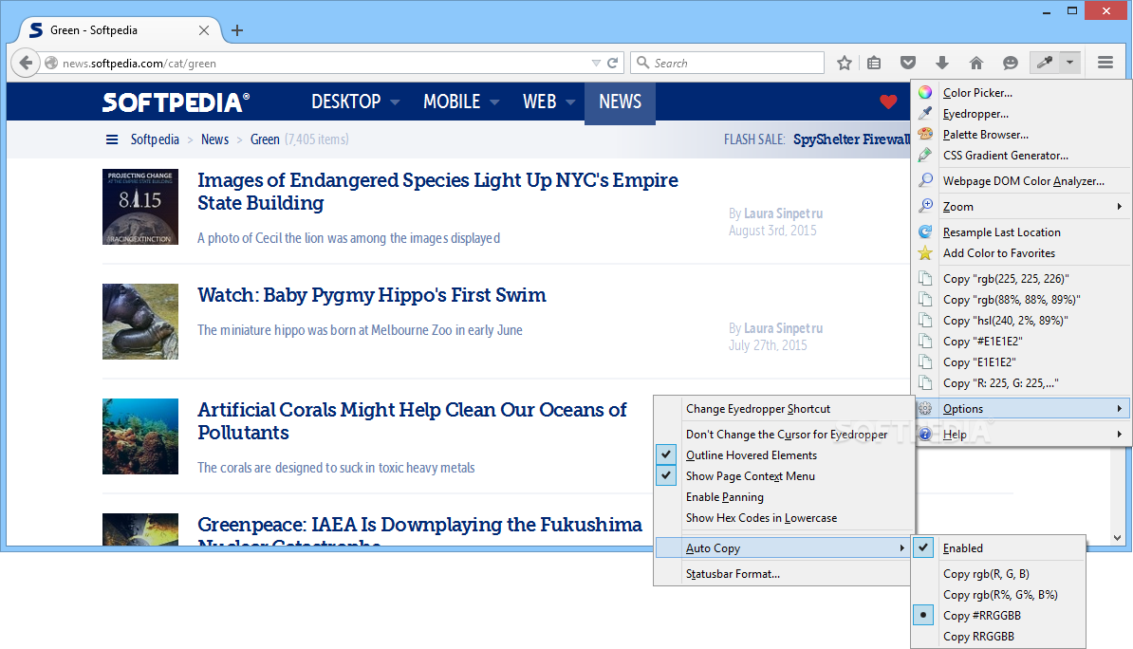Screen dimensions: 1133x649
Task: Open Watch: Baby Pygmy Hippo's First Swim article
Action: click(x=371, y=295)
